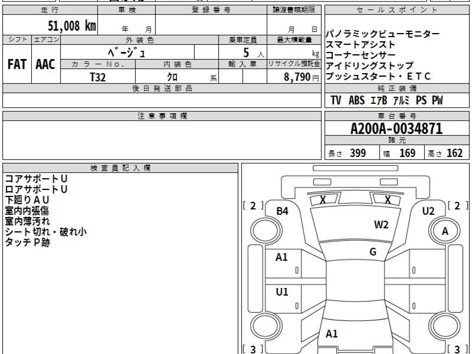Click the 51,008 km mileage value
Viewport: 472px width, 354px height.
tap(72, 26)
